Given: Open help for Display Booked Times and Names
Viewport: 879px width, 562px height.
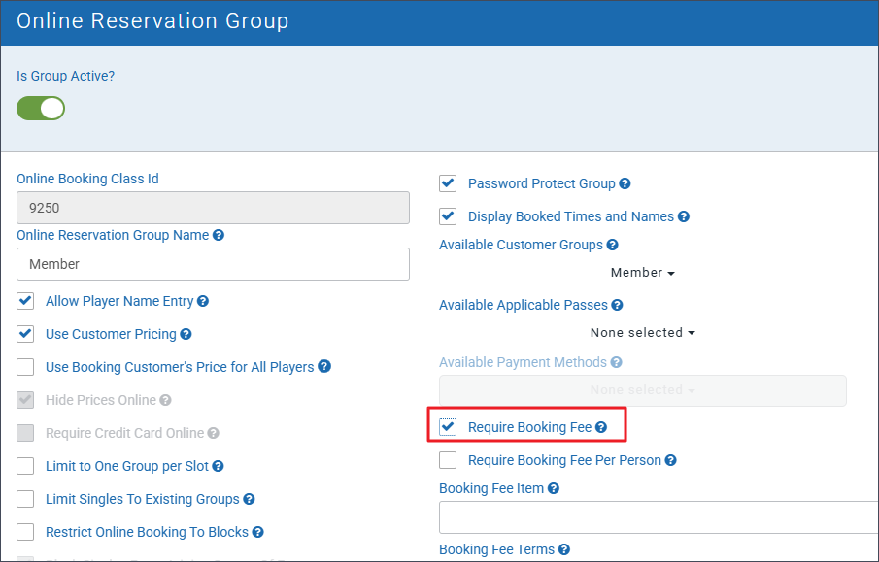Looking at the screenshot, I should (684, 216).
